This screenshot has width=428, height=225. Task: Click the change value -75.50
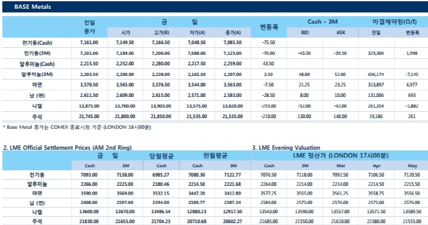coord(269,43)
